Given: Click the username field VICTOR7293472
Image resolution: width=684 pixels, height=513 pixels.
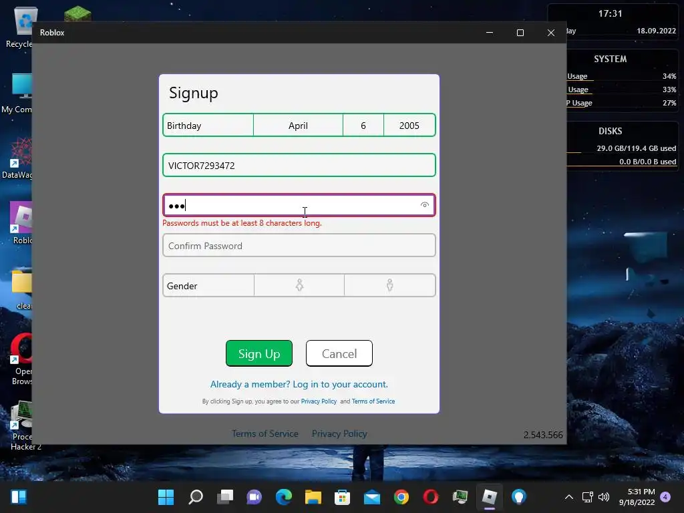Looking at the screenshot, I should pyautogui.click(x=299, y=166).
